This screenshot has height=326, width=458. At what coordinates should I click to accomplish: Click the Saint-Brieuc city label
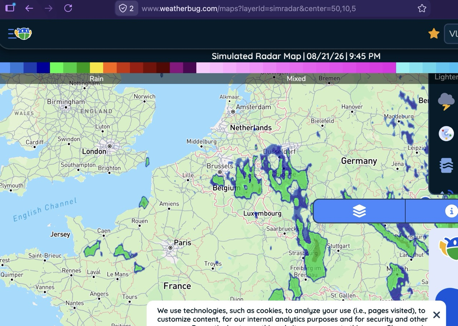point(45,256)
